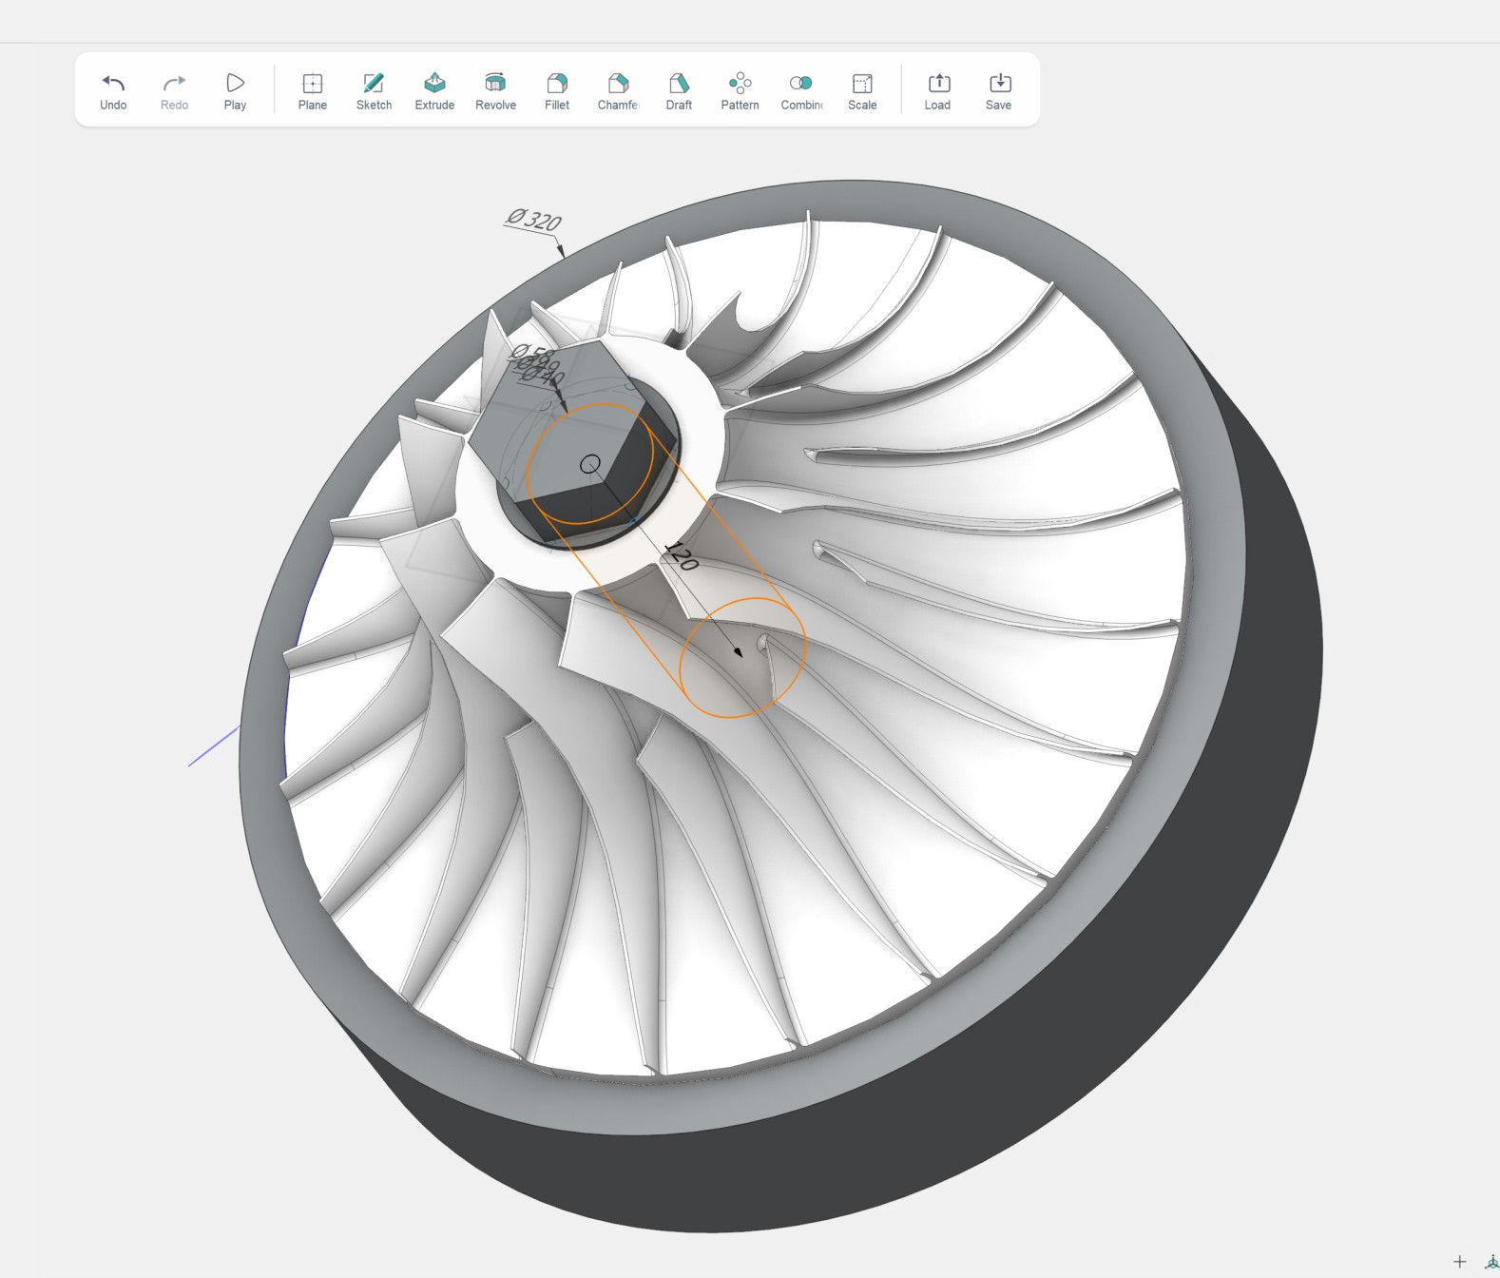Select the Fillet tool
The image size is (1500, 1278).
tap(557, 91)
